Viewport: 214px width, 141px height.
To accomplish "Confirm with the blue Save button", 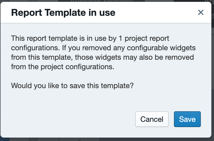I will [x=187, y=119].
